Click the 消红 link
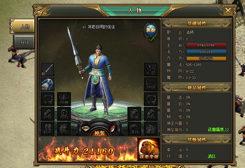 point(212,156)
